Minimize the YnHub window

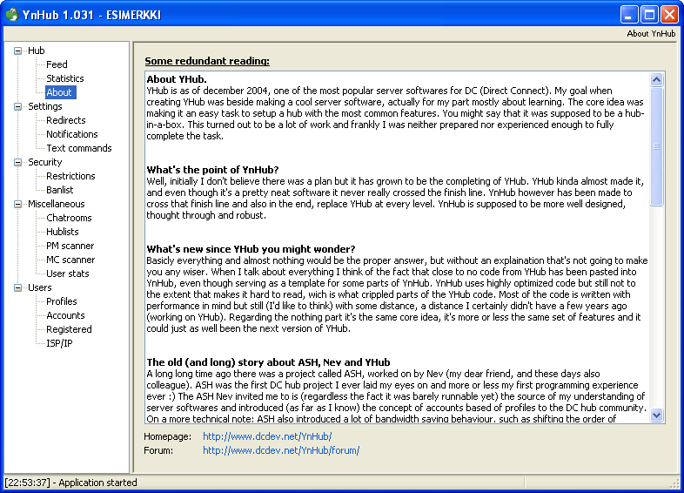point(628,15)
